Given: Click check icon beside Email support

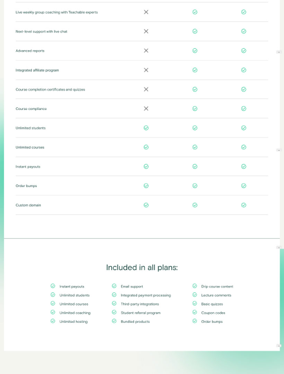Looking at the screenshot, I should 114,286.
